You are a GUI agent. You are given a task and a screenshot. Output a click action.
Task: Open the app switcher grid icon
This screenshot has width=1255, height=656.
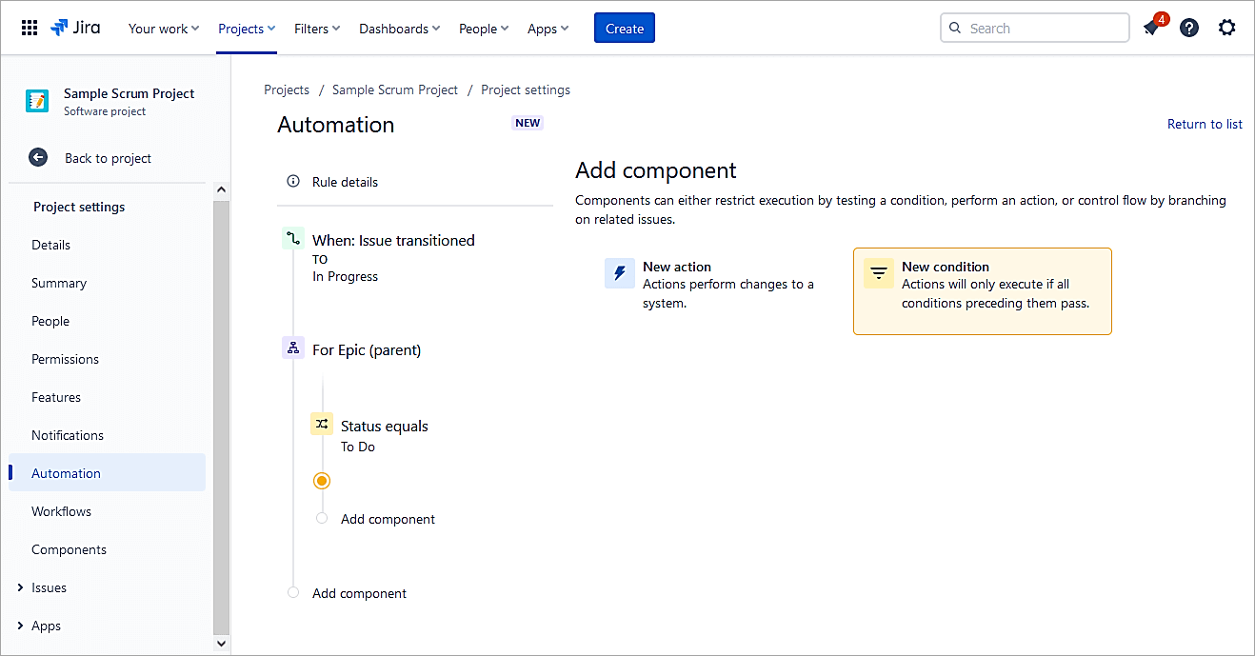(30, 28)
